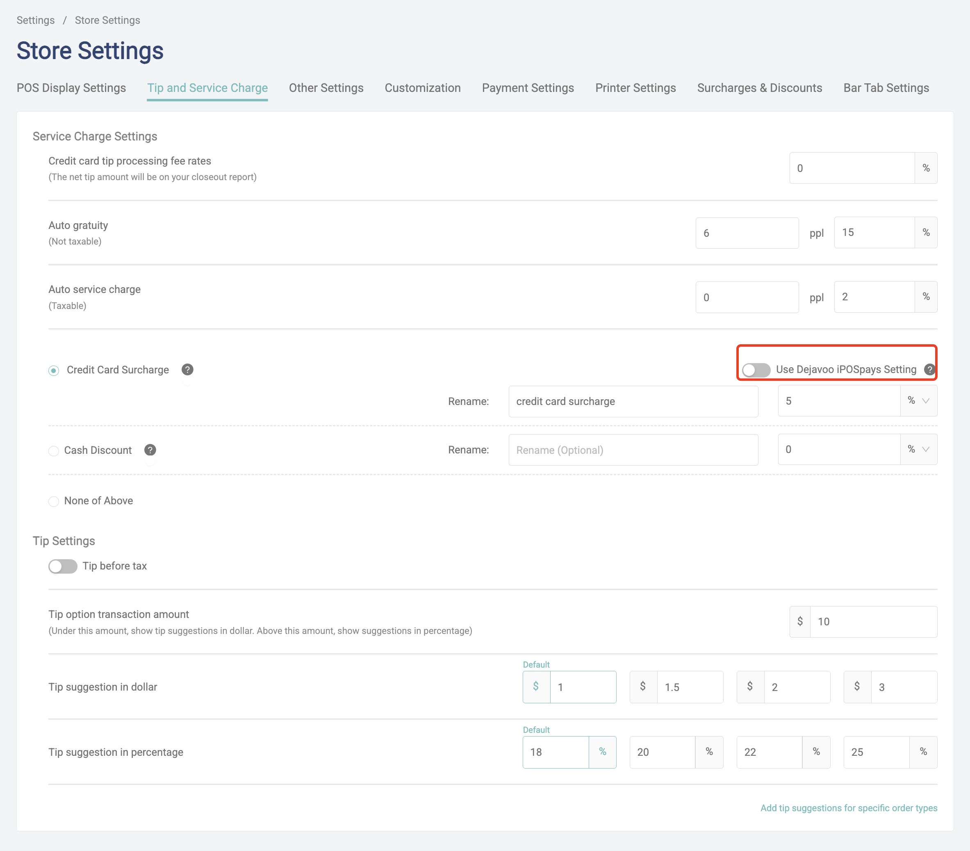Click Add tip suggestions for specific order types

click(849, 808)
